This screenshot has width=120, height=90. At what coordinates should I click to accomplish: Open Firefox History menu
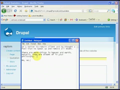(19, 6)
